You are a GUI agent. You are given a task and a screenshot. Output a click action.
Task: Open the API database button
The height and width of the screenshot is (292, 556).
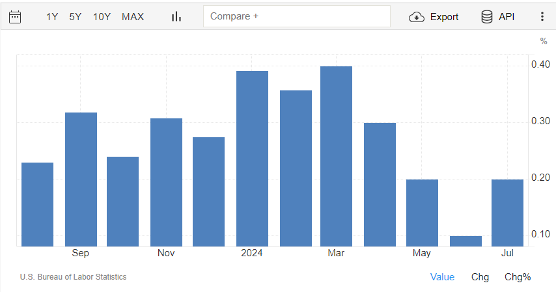pyautogui.click(x=497, y=17)
